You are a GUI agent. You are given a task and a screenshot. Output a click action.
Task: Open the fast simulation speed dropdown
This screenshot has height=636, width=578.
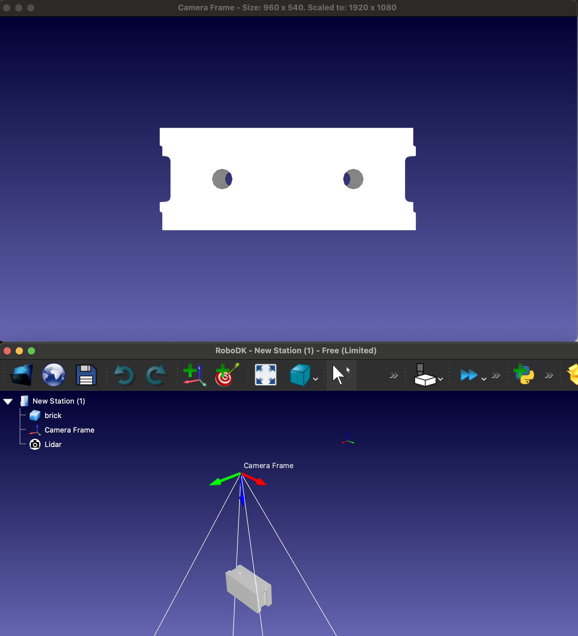point(484,379)
